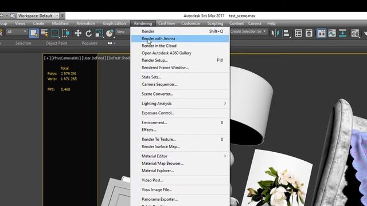Toggle the Scene Explorer icon

[x=298, y=33]
